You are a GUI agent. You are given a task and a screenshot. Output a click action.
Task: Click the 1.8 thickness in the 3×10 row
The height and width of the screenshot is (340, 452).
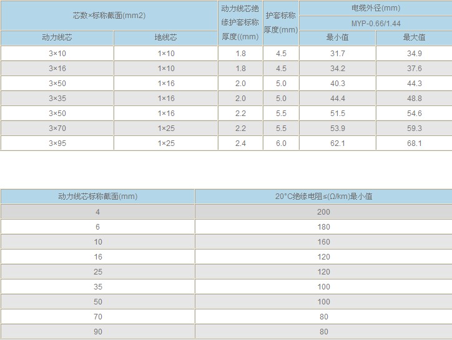[240, 53]
